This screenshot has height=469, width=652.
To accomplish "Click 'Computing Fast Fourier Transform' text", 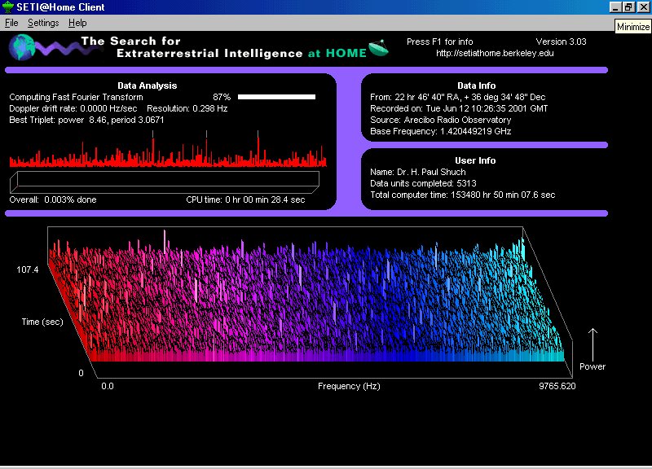I will 76,97.
